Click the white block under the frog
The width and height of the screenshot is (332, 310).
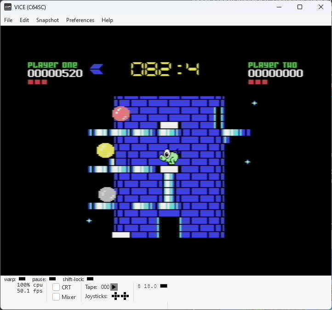coord(169,169)
